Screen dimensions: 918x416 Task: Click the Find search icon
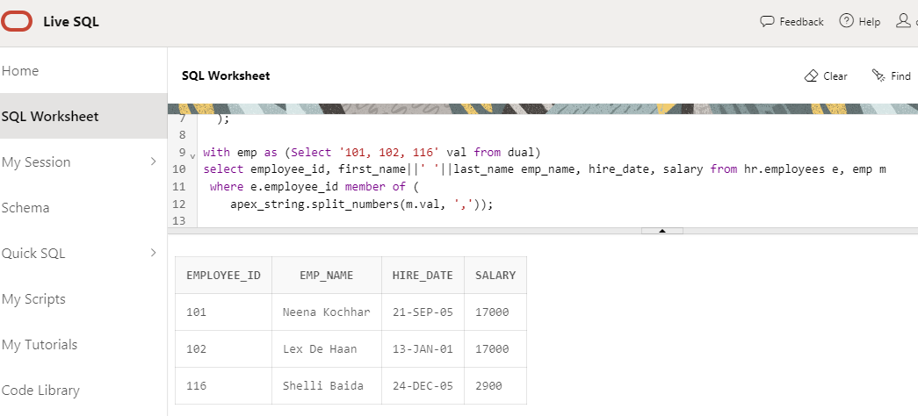(x=878, y=76)
